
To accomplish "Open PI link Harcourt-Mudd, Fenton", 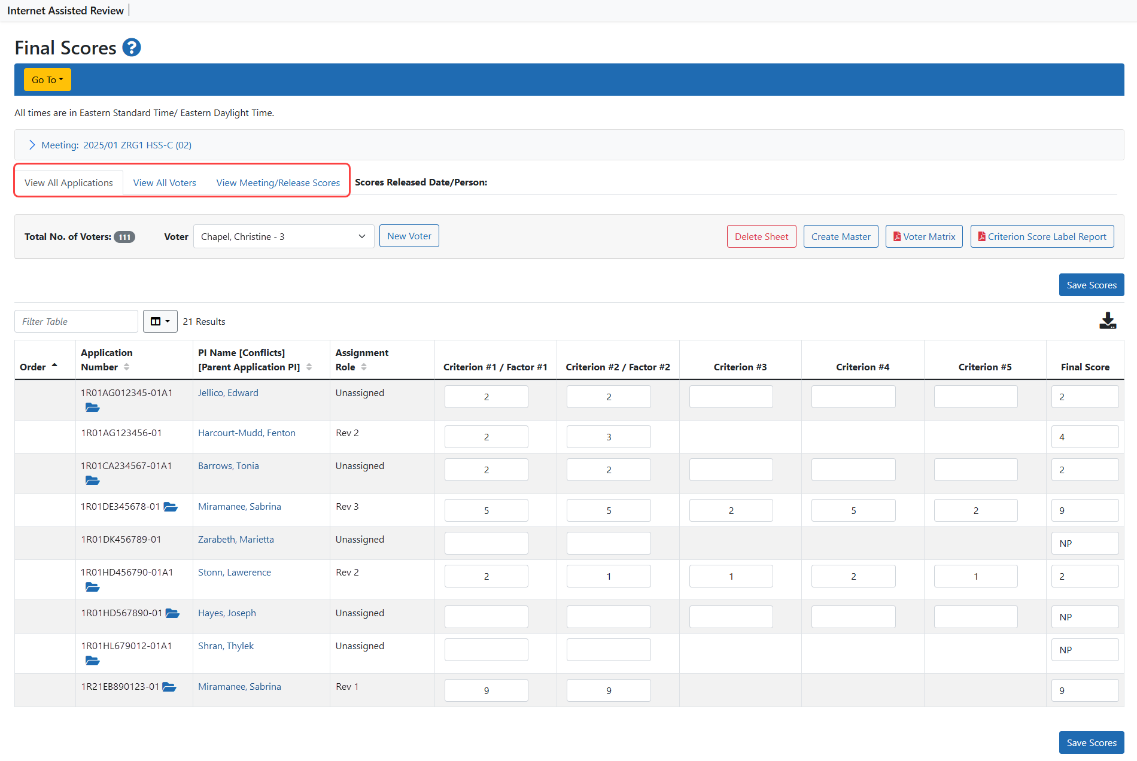I will (247, 433).
